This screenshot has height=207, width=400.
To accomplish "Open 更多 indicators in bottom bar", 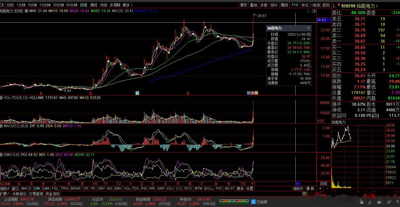I will coord(240,189).
